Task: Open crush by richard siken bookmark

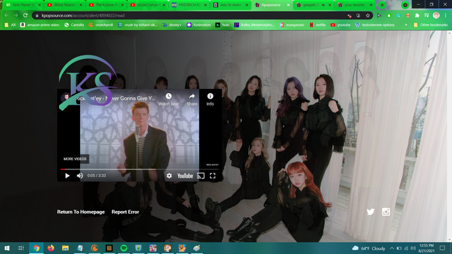Action: (138, 25)
